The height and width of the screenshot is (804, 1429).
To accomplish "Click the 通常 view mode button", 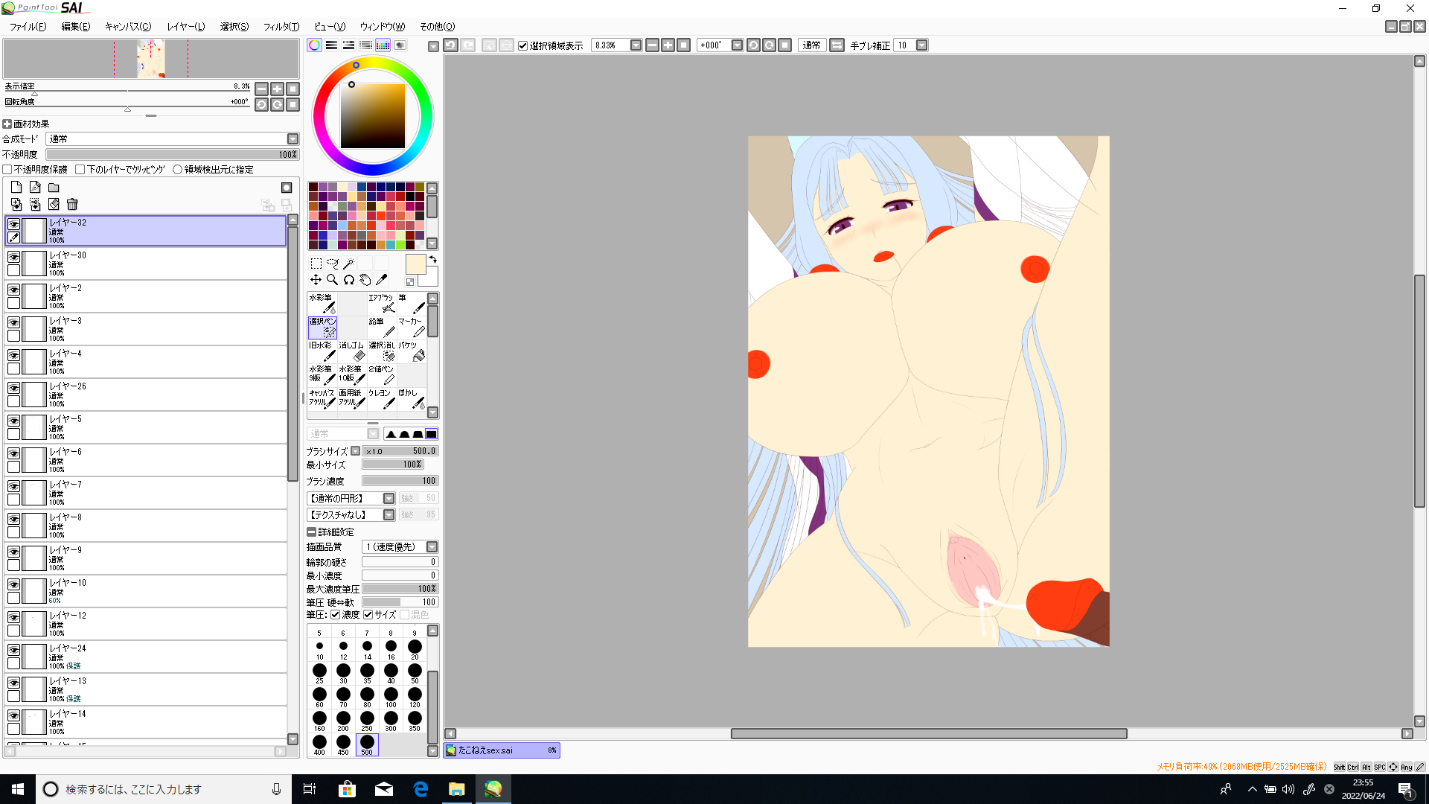I will pyautogui.click(x=811, y=45).
